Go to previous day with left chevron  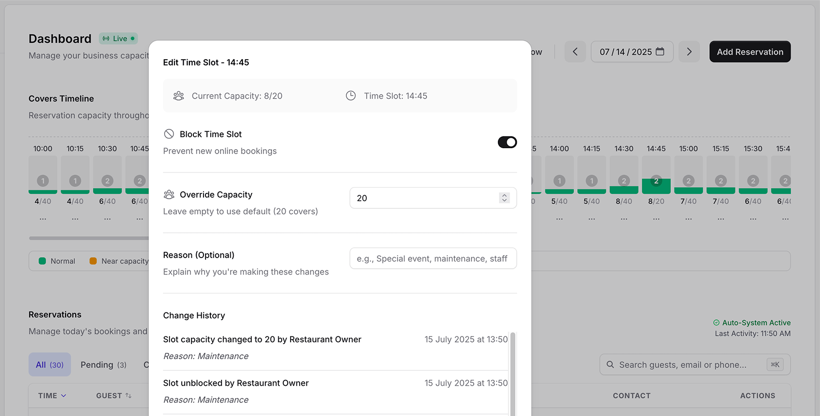(575, 52)
